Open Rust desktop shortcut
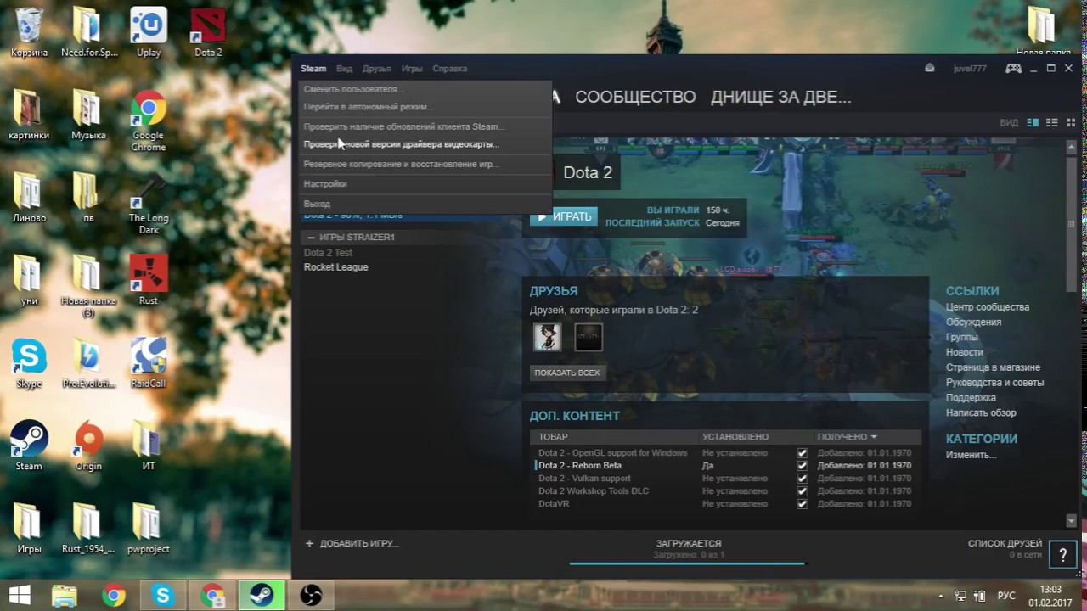1087x611 pixels. pos(148,280)
